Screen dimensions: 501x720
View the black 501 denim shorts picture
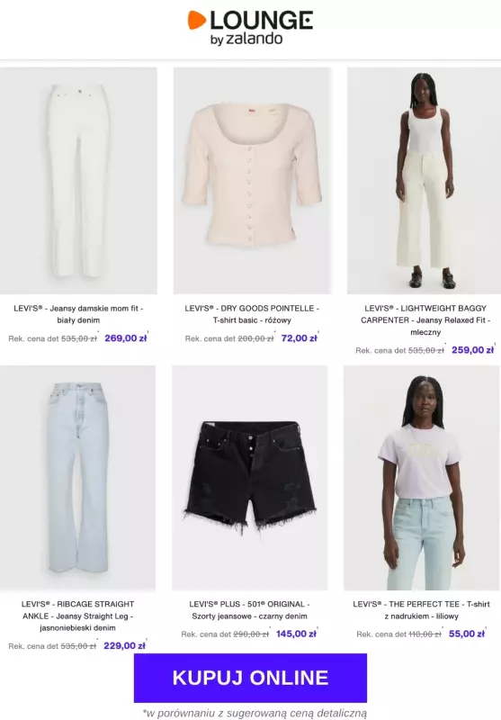click(x=249, y=478)
